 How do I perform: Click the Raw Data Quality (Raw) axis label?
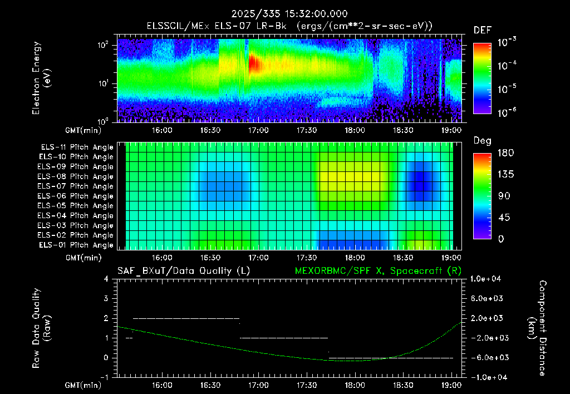(41, 328)
